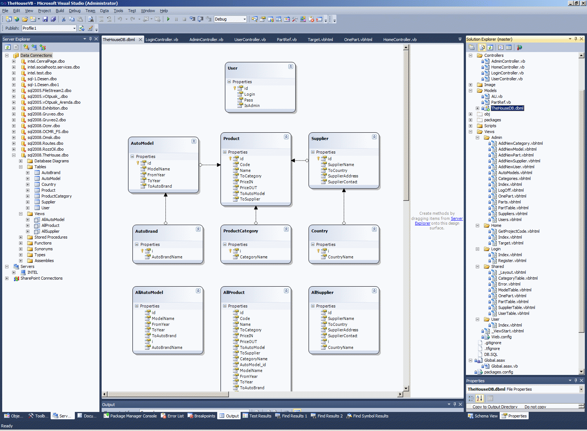Image resolution: width=587 pixels, height=431 pixels.
Task: Collapse the Product entity with its chevron
Action: pos(286,137)
